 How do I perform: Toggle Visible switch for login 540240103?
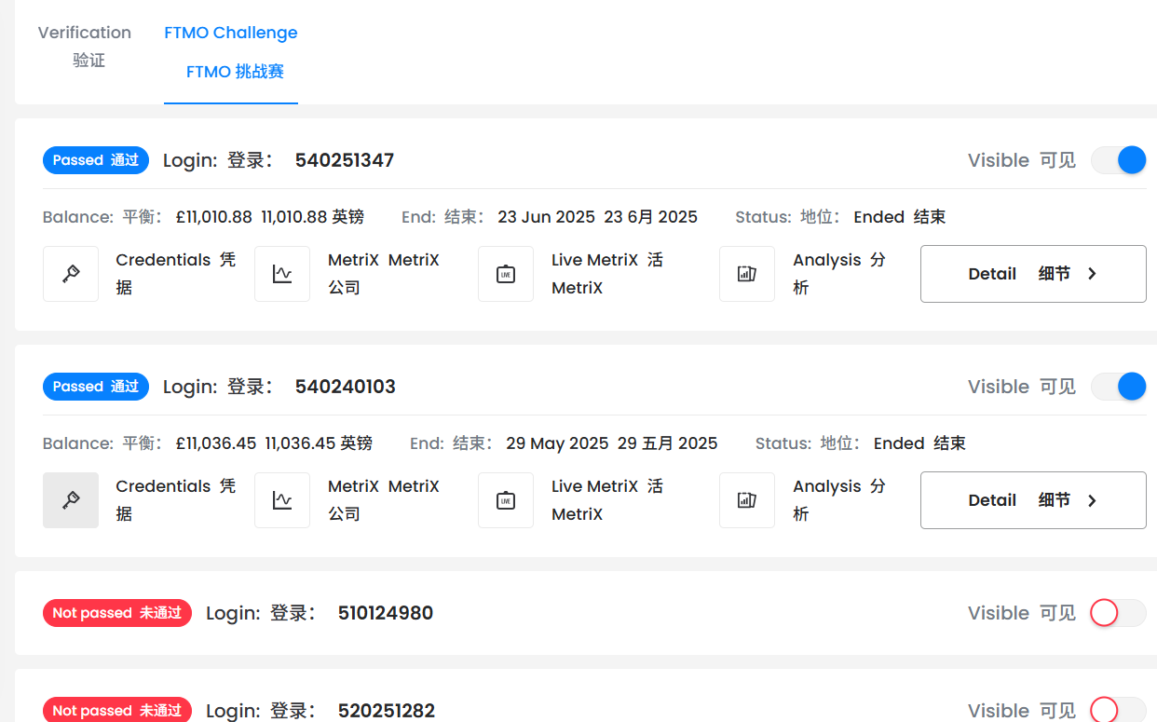pyautogui.click(x=1118, y=387)
